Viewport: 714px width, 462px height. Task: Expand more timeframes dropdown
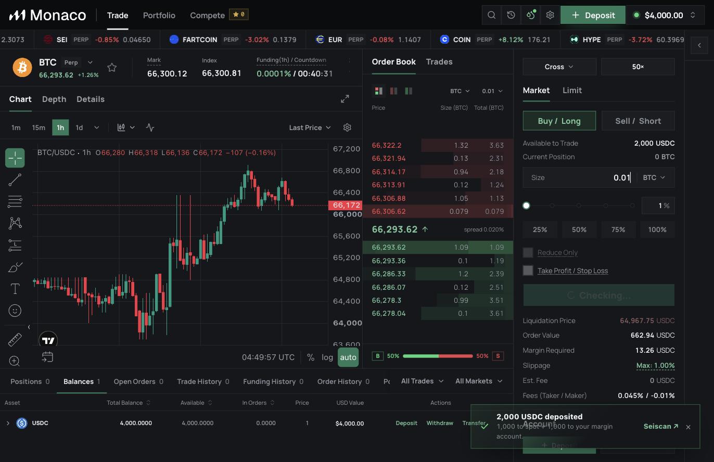(96, 127)
